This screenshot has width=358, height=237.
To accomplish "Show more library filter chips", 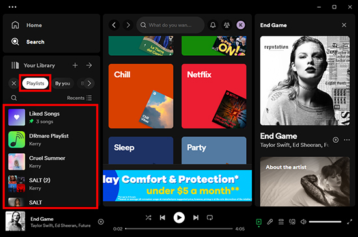I will [x=89, y=83].
